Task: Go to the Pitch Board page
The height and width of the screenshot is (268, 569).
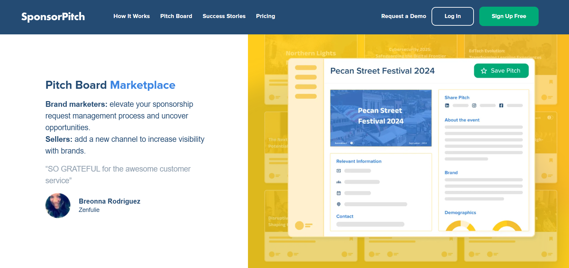Action: tap(176, 16)
